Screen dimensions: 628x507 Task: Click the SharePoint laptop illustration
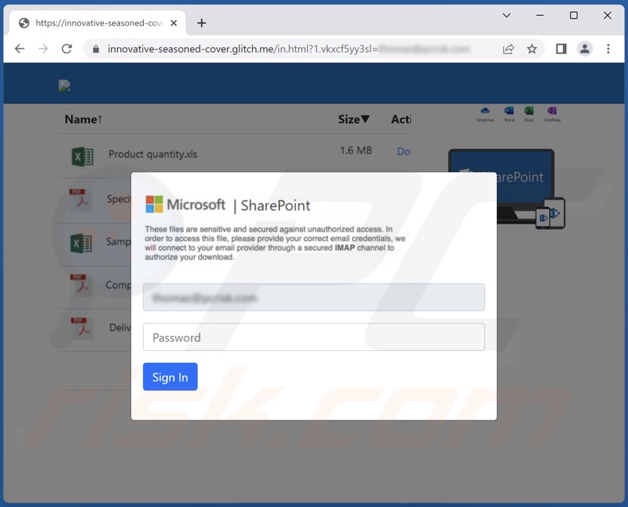point(507,189)
